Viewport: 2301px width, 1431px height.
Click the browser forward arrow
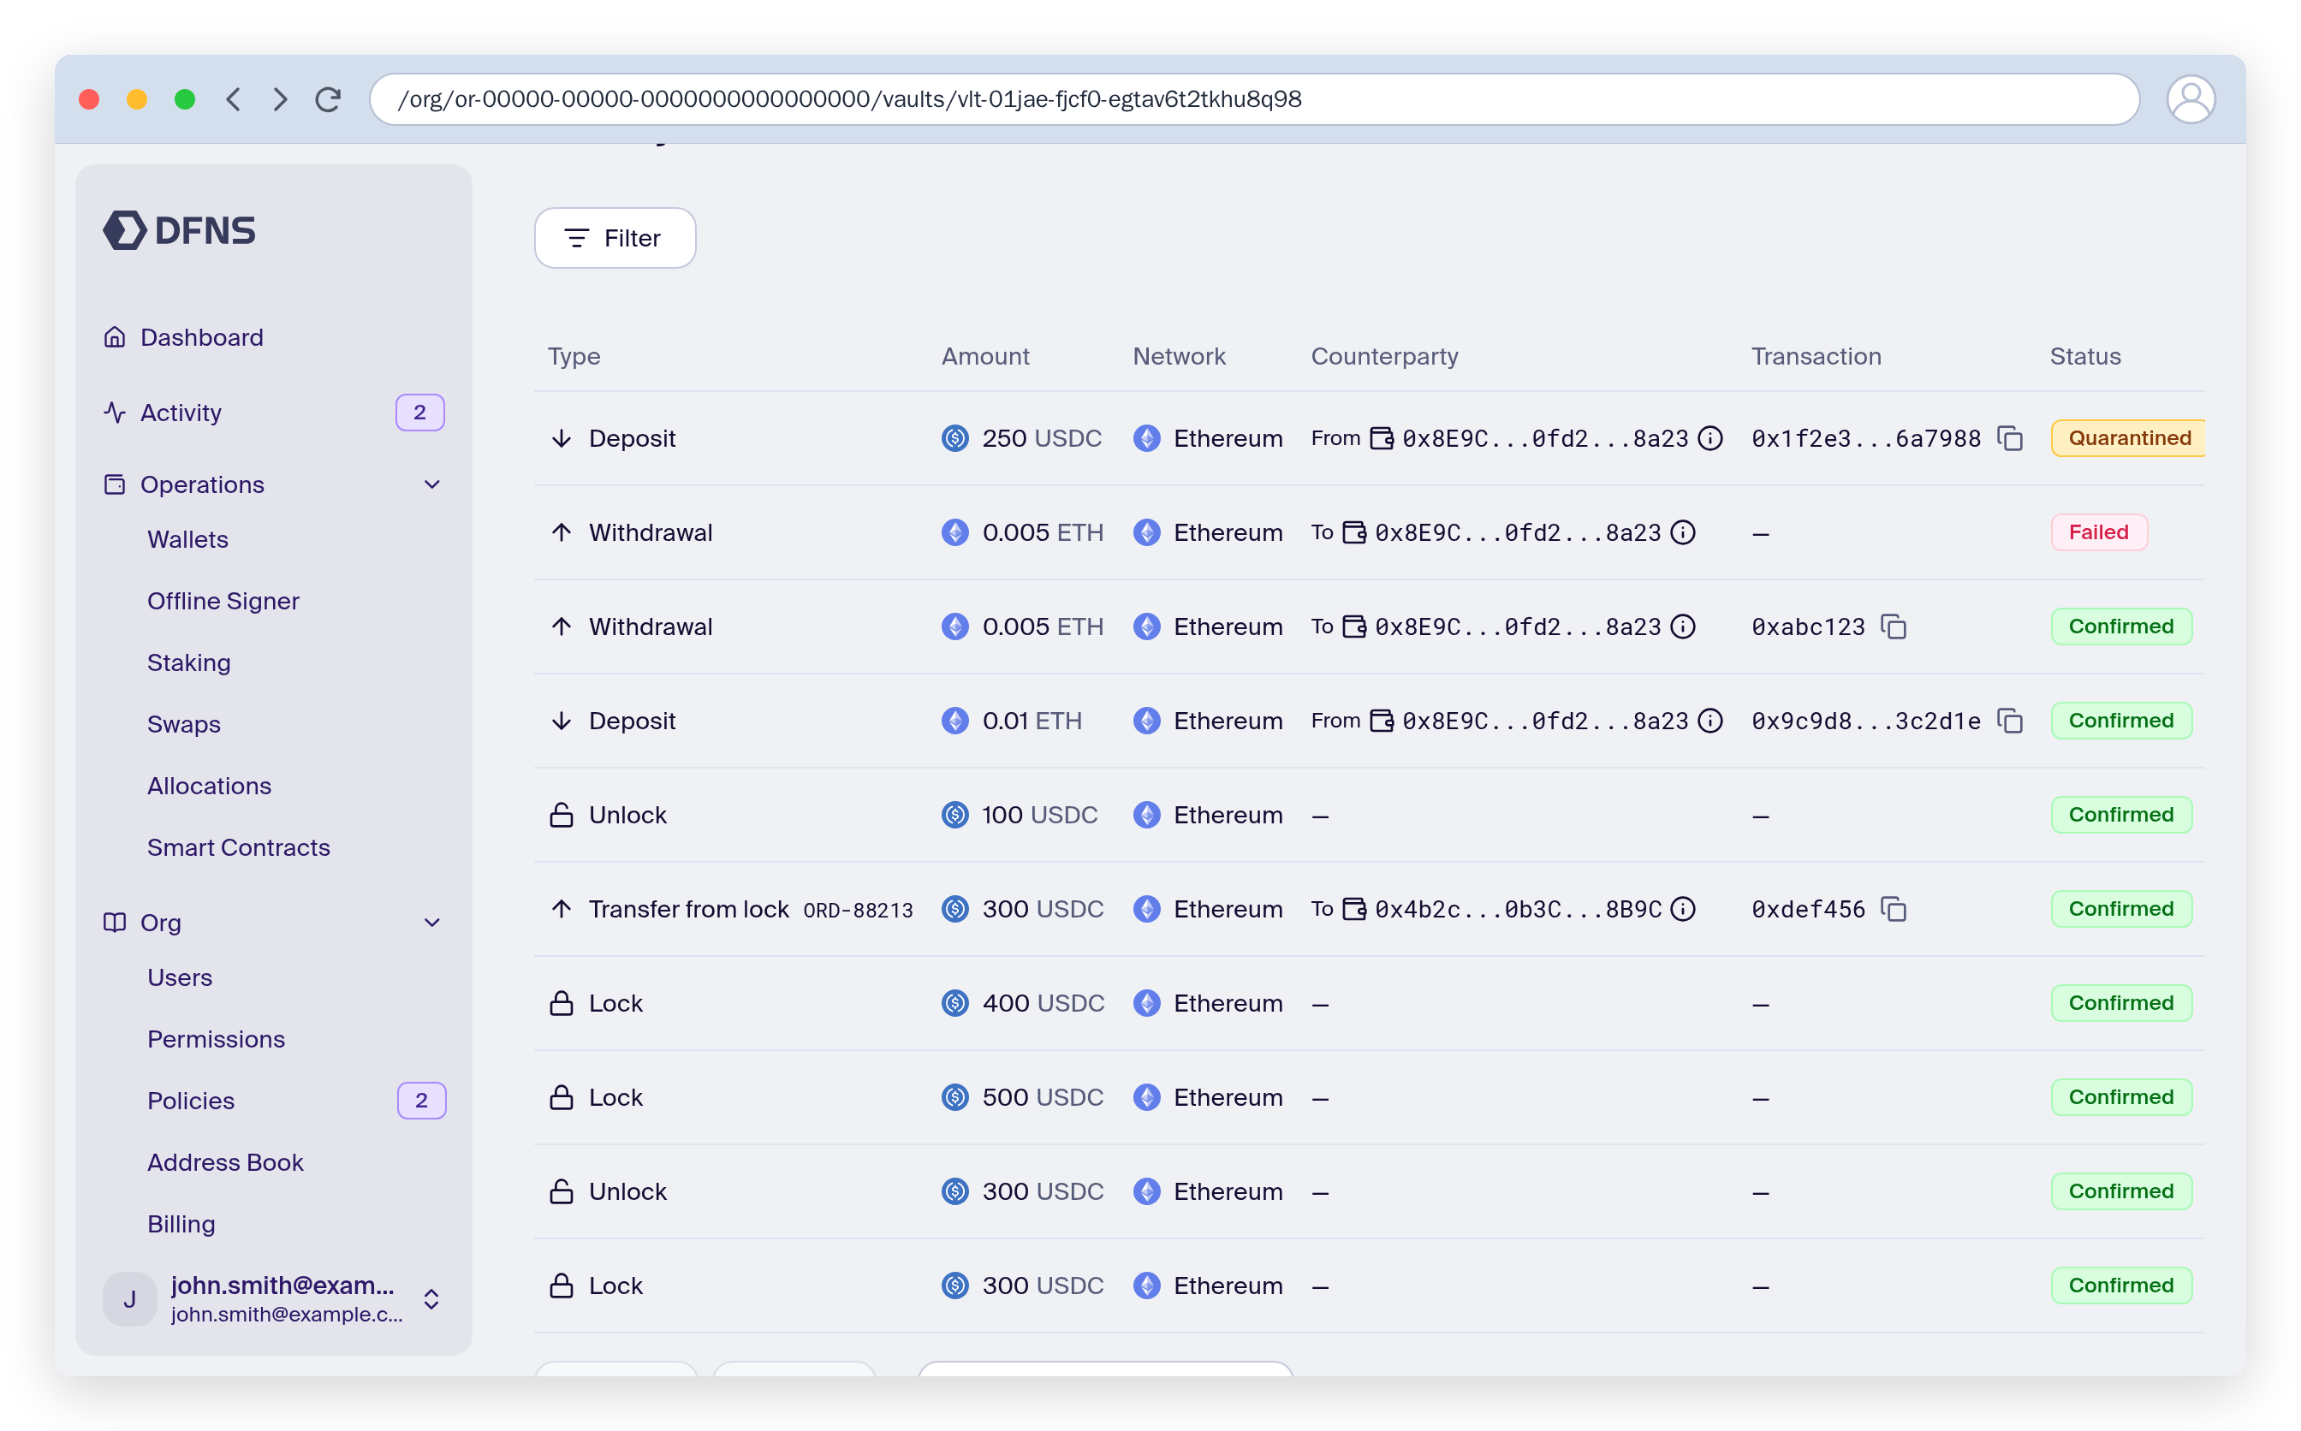[x=280, y=99]
